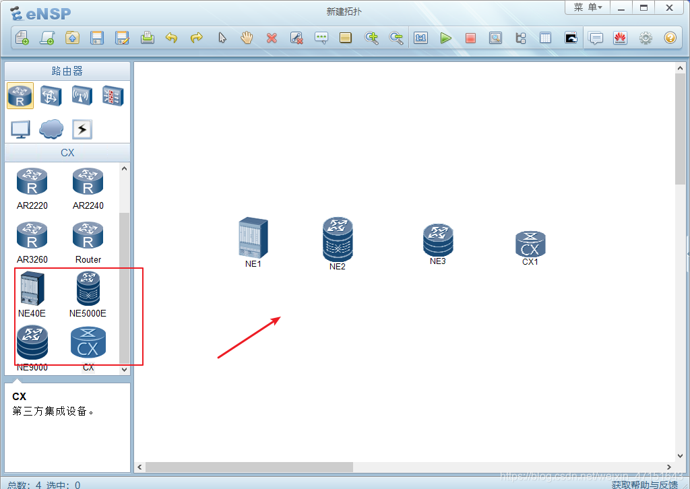Select the WLAN device category
The image size is (690, 489).
pyautogui.click(x=82, y=96)
